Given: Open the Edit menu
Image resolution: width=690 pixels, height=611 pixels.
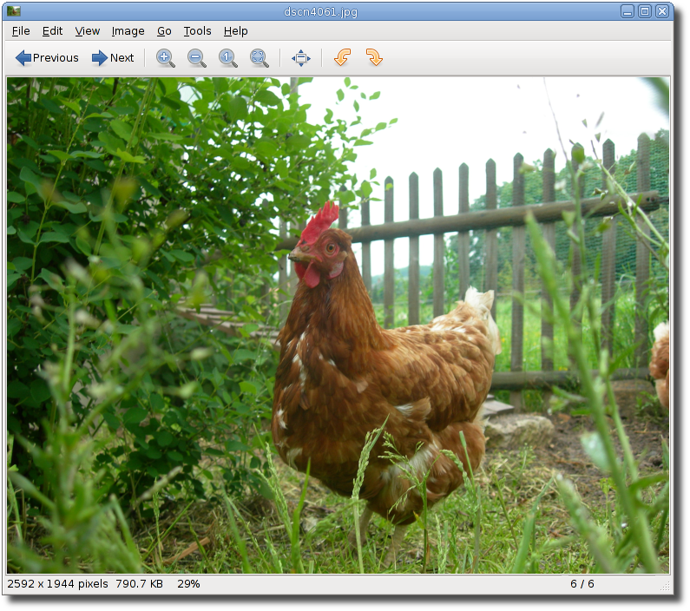Looking at the screenshot, I should (52, 31).
